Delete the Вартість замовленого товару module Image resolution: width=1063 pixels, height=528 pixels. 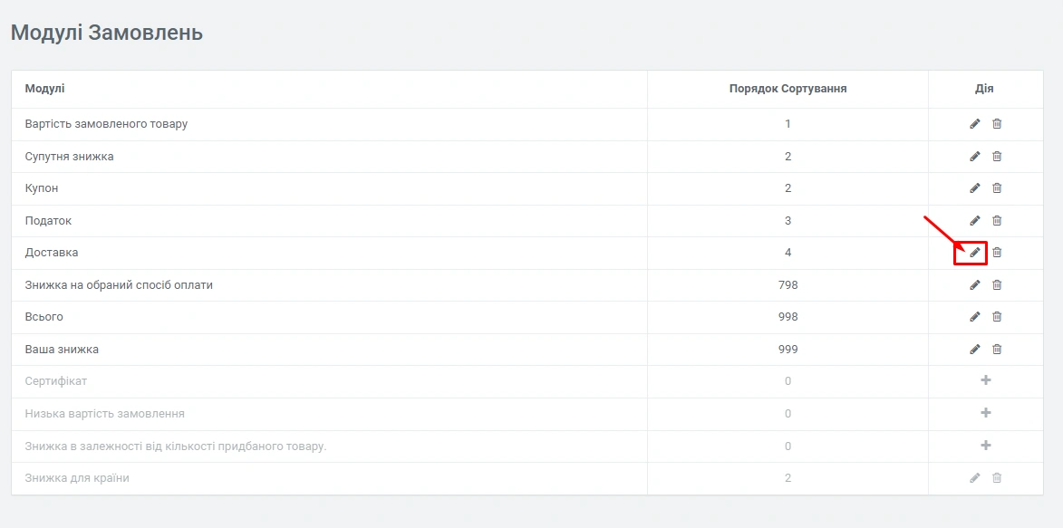tap(997, 124)
